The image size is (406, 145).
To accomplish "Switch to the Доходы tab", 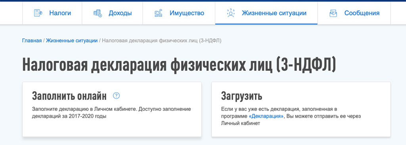I will point(112,13).
